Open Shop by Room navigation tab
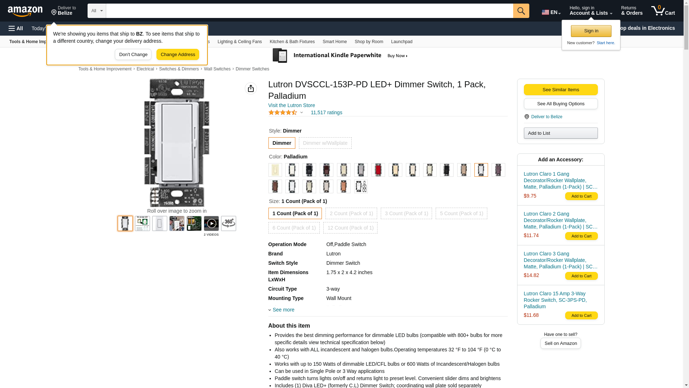The height and width of the screenshot is (388, 689). coord(369,42)
